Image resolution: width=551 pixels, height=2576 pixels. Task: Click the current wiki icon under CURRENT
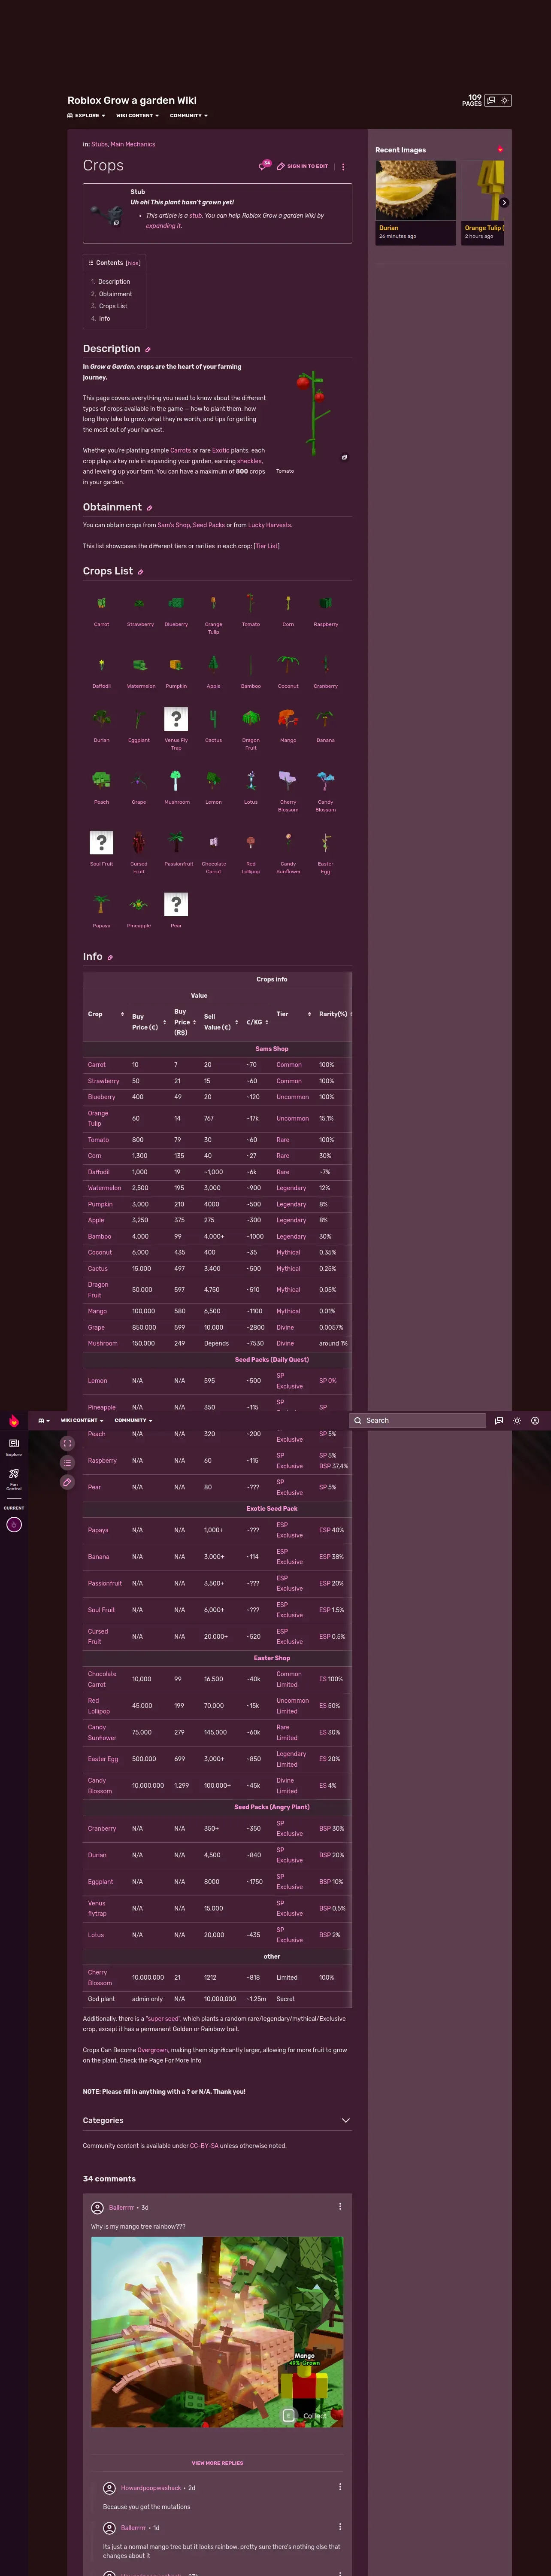click(x=14, y=1524)
